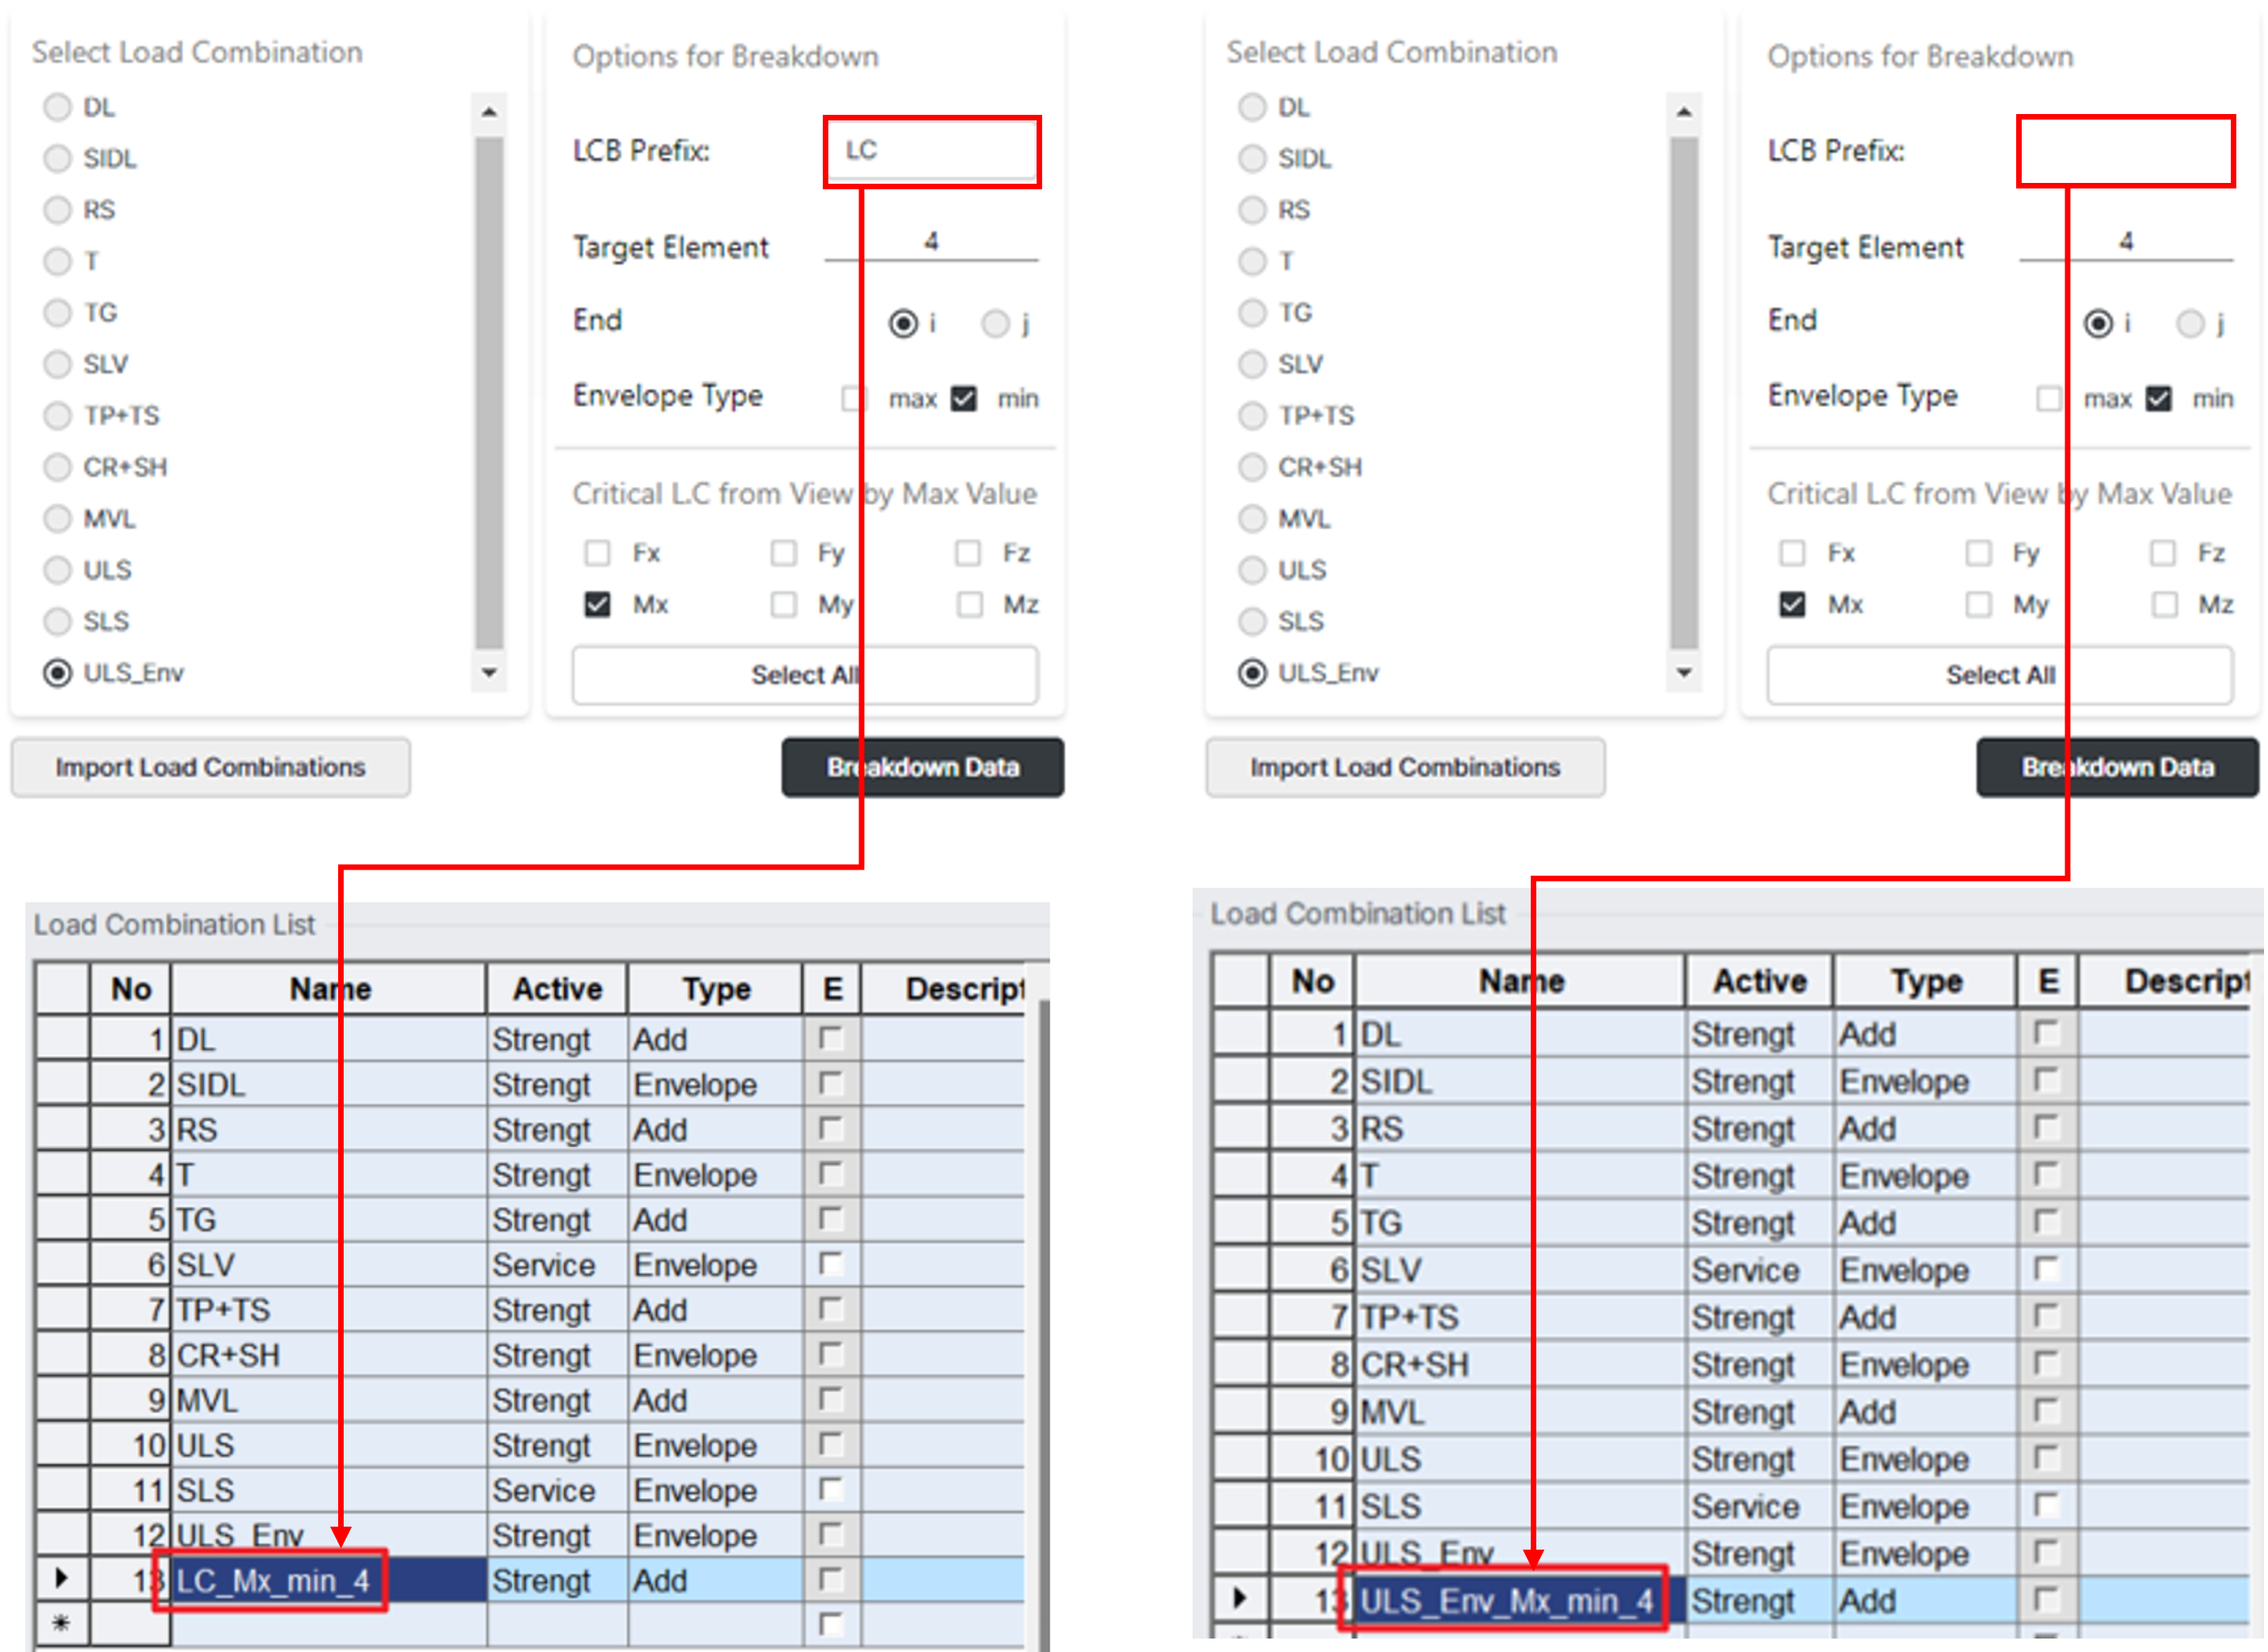Image resolution: width=2268 pixels, height=1652 pixels.
Task: Click Target Element field in left panel
Action: (x=931, y=242)
